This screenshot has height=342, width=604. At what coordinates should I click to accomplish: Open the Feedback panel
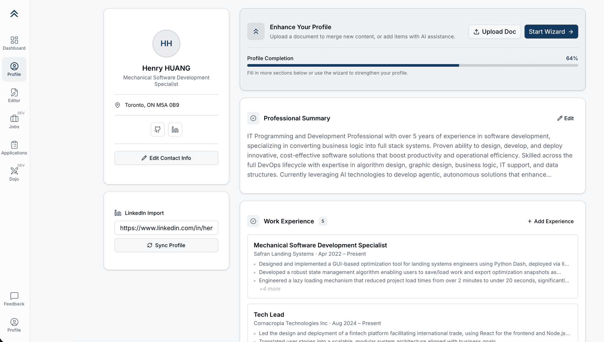click(14, 299)
